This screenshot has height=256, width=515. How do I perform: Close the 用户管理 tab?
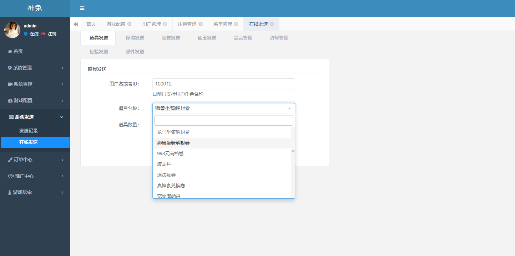click(x=165, y=24)
